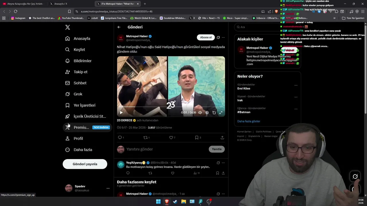Open Bildirimler in sidebar
The width and height of the screenshot is (367, 206).
(x=79, y=61)
